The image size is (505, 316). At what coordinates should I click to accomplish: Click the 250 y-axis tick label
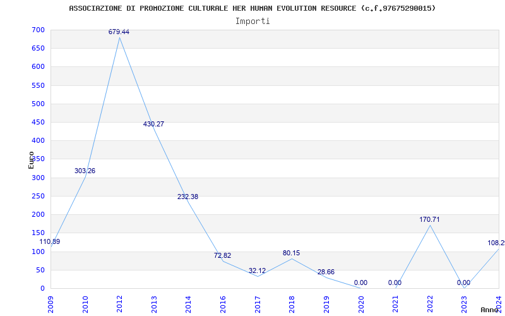click(38, 196)
